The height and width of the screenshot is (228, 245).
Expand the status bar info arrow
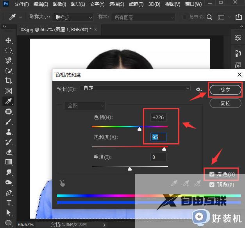(x=104, y=224)
